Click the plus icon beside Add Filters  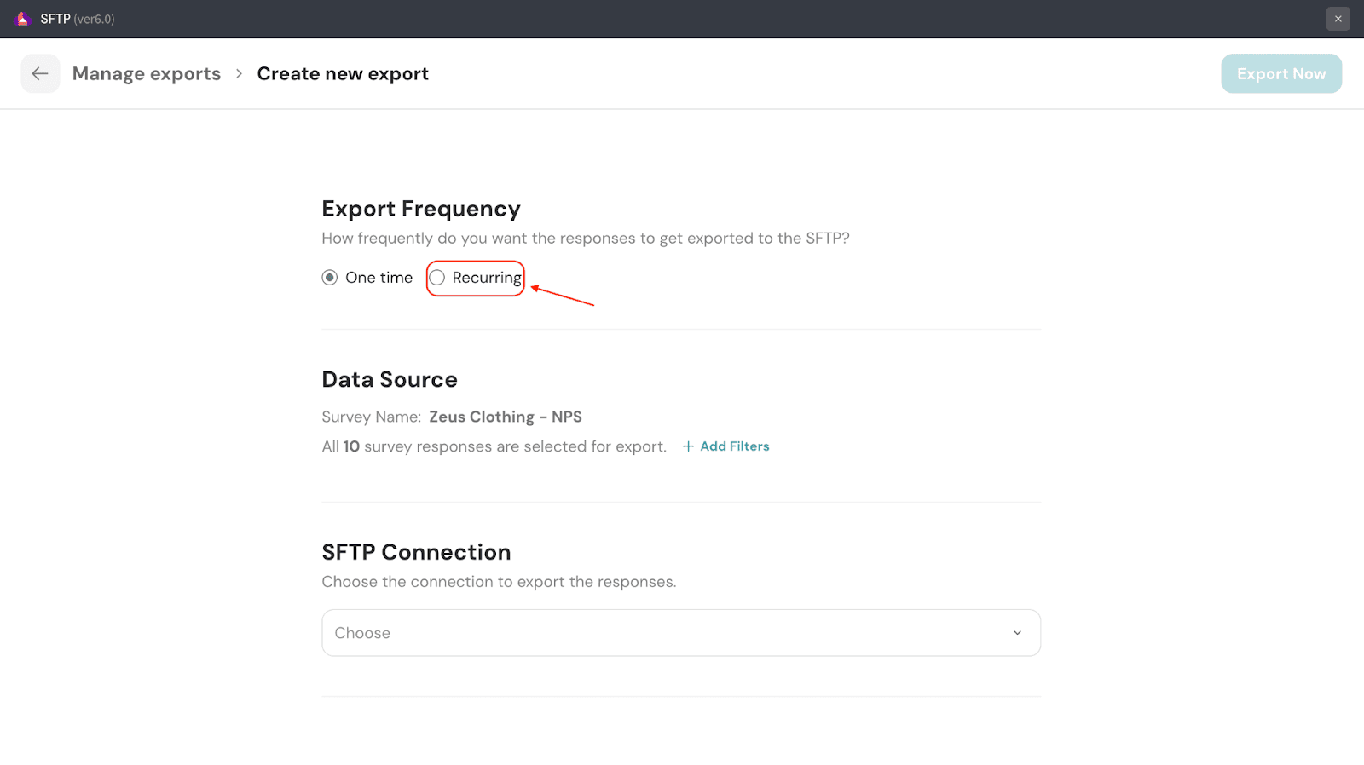pyautogui.click(x=688, y=446)
